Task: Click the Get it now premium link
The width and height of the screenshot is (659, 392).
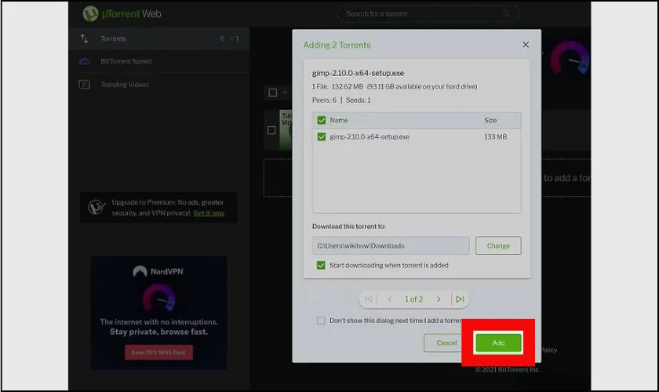Action: click(x=209, y=213)
